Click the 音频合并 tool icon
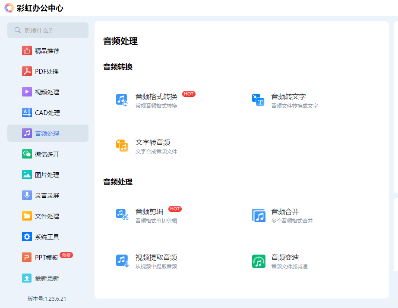Viewport: 398px width, 308px height. (259, 215)
